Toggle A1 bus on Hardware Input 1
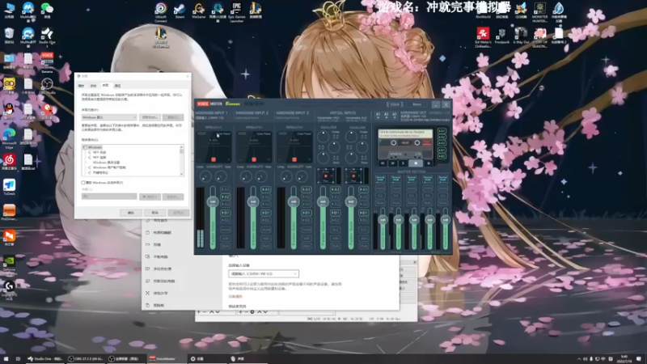647x364 pixels. click(226, 189)
